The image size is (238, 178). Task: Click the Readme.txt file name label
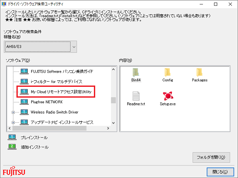tap(136, 104)
